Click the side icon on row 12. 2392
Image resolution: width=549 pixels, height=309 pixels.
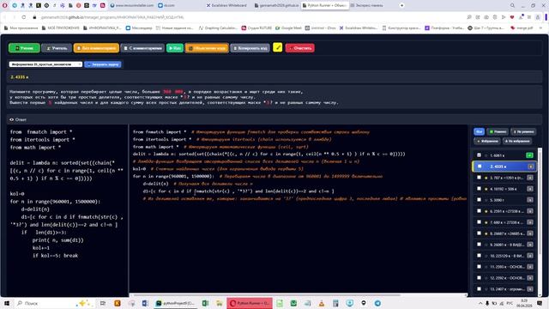pyautogui.click(x=530, y=278)
